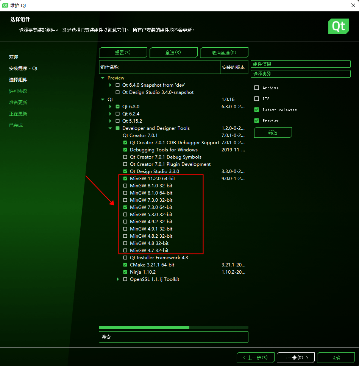Expand Qt 6.4.0 Snapshot node
The height and width of the screenshot is (366, 359).
pos(110,85)
